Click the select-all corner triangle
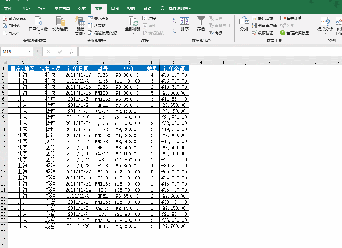 coord(4,62)
